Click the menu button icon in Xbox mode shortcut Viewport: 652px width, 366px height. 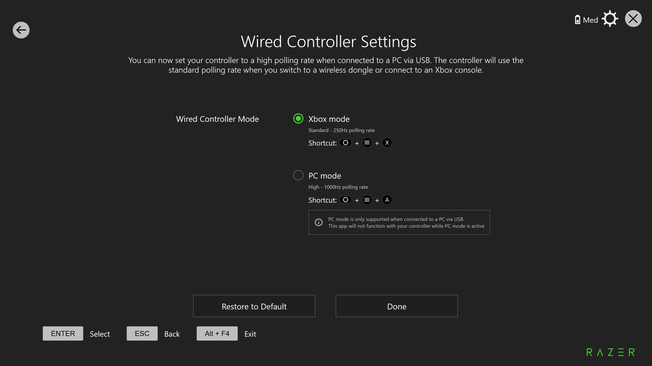(x=367, y=143)
